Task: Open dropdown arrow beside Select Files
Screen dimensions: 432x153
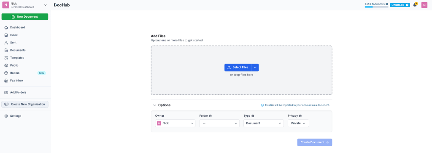Action: 255,67
